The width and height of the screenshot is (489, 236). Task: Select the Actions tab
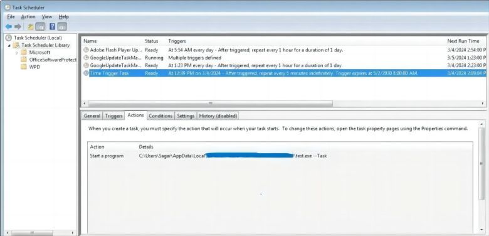pyautogui.click(x=135, y=115)
